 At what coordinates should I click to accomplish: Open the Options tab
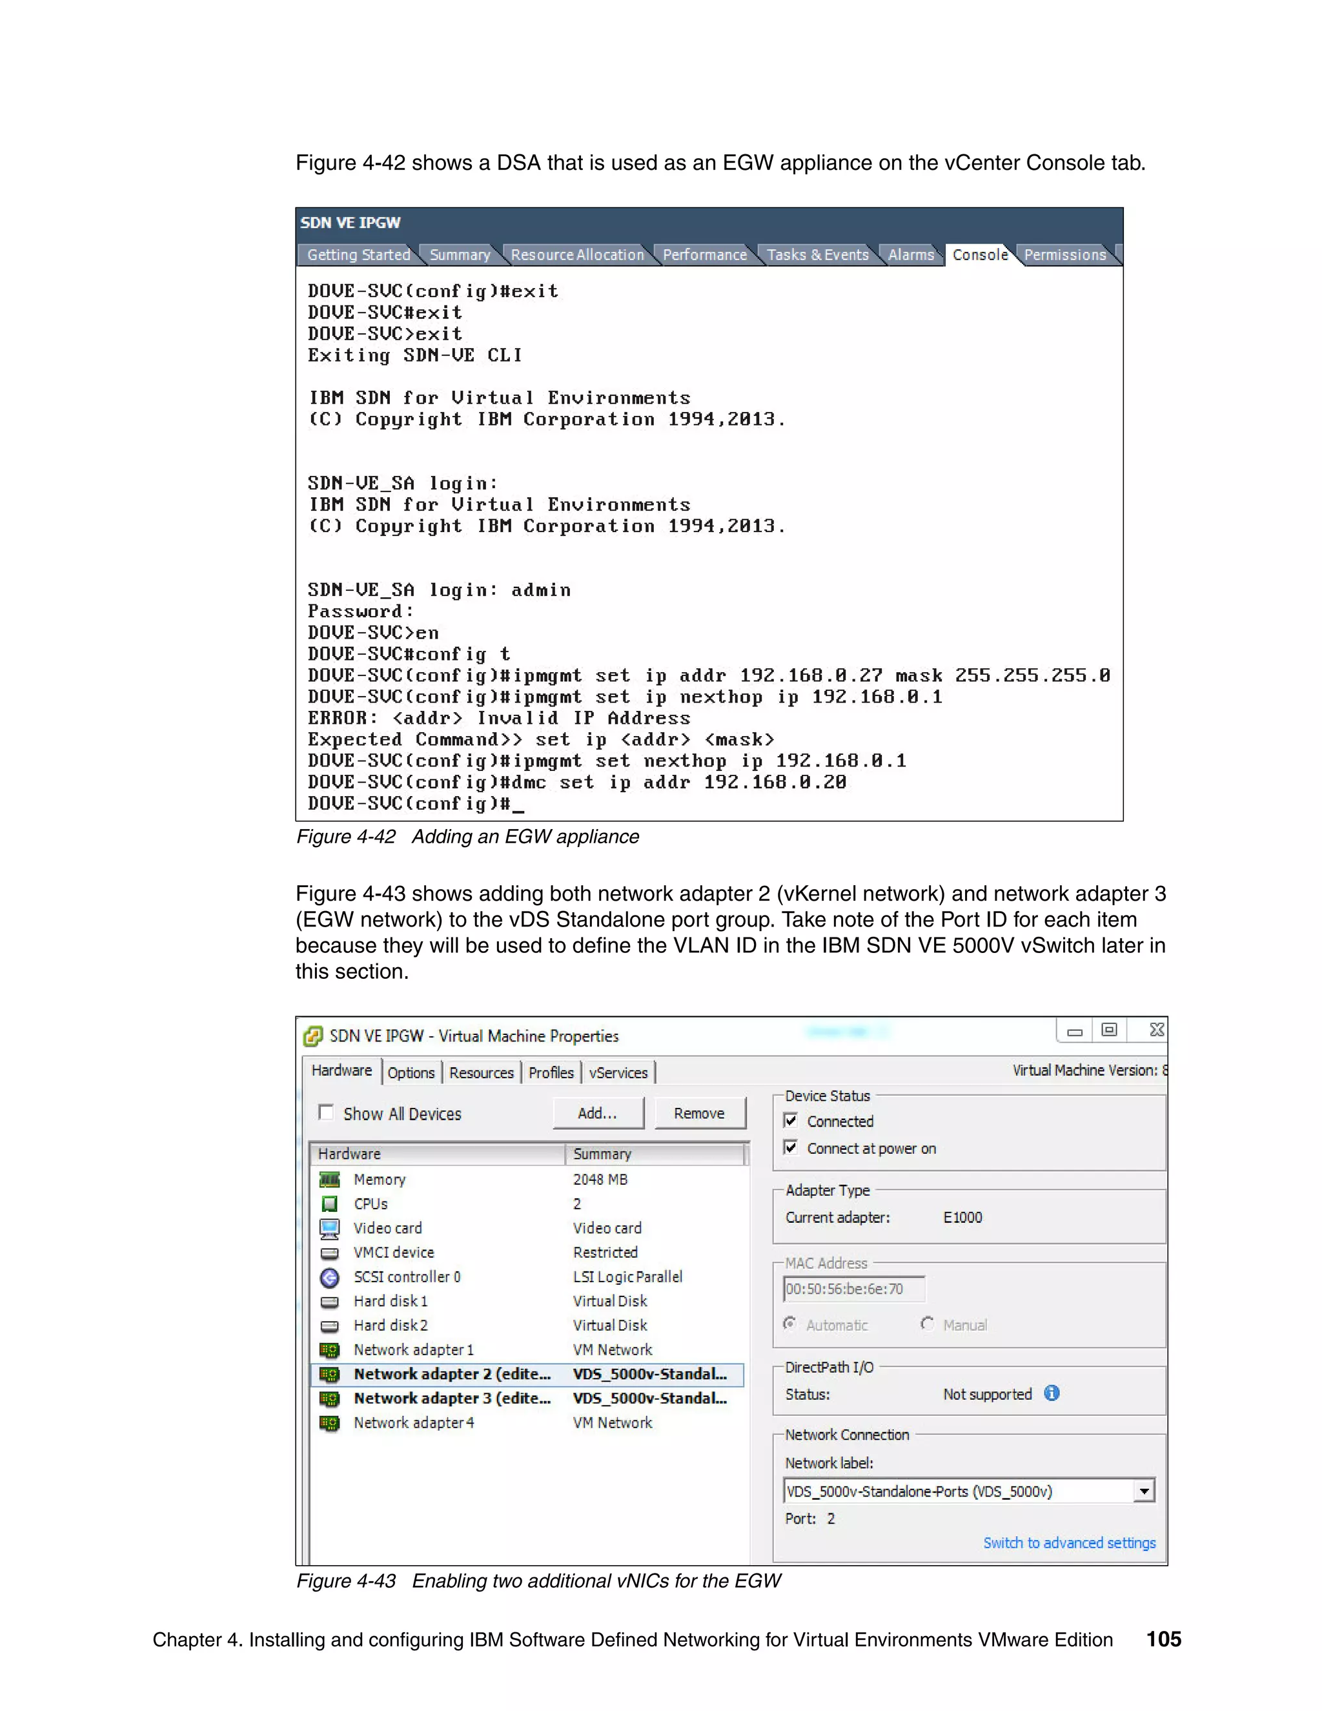click(411, 1072)
